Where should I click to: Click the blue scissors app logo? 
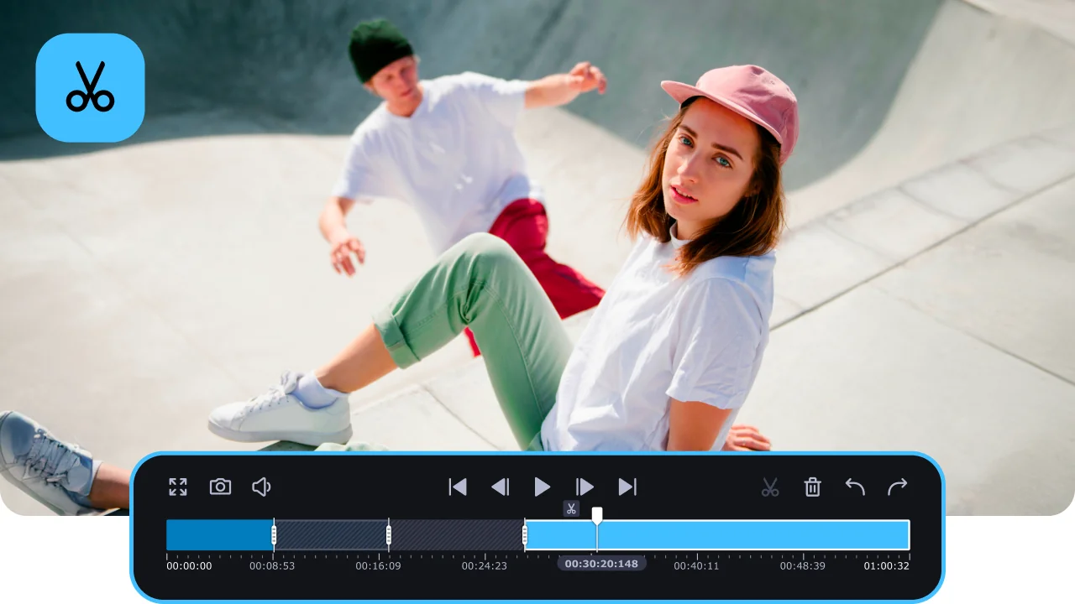point(91,87)
